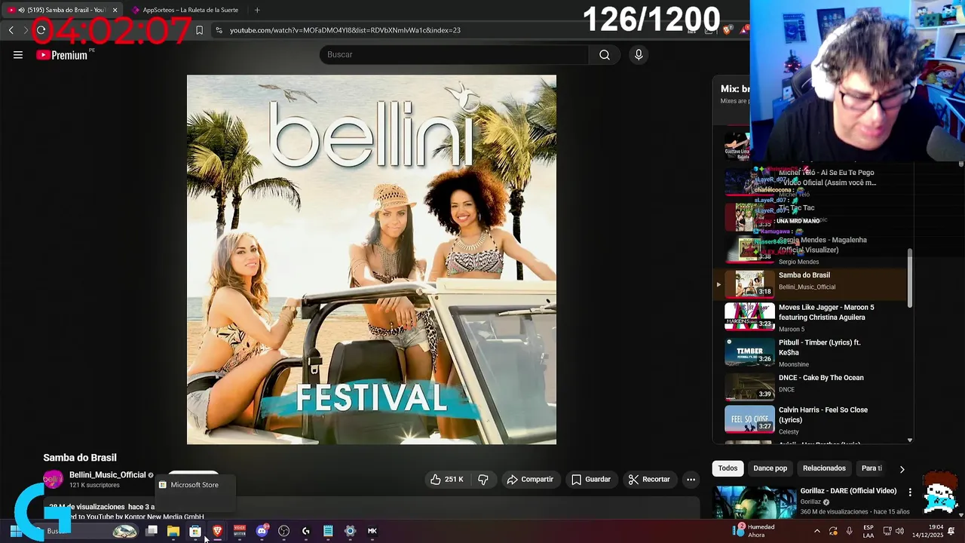Play Sergio Mendes Magalenha from mix
Viewport: 965px width, 543px height.
[x=810, y=250]
